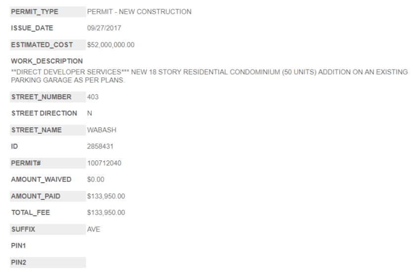418x272 pixels.
Task: Click the PERMIT_TYPE field label
Action: pos(35,12)
